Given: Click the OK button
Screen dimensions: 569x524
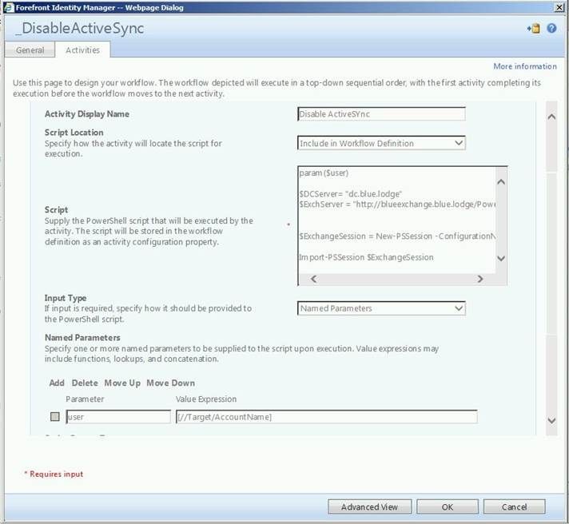Looking at the screenshot, I should (x=448, y=506).
